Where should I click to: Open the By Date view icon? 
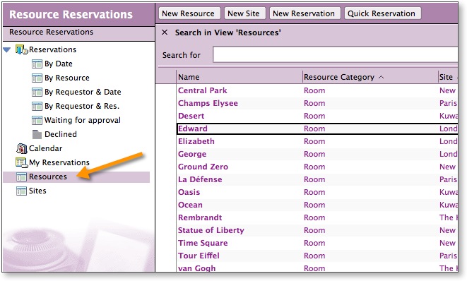coord(37,64)
